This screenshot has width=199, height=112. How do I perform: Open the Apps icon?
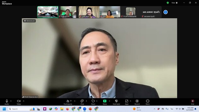[x=127, y=102]
